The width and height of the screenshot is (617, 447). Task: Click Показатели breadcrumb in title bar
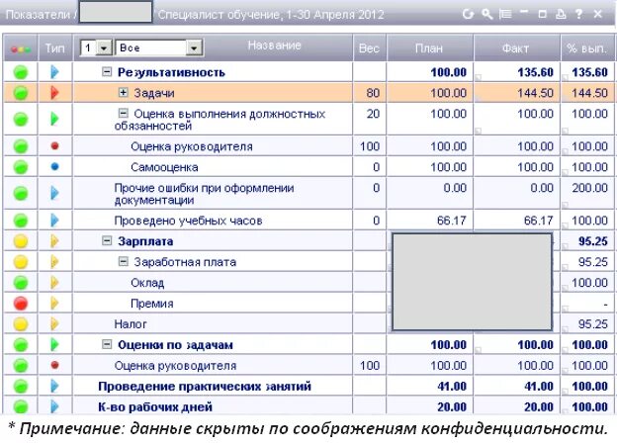[x=38, y=15]
